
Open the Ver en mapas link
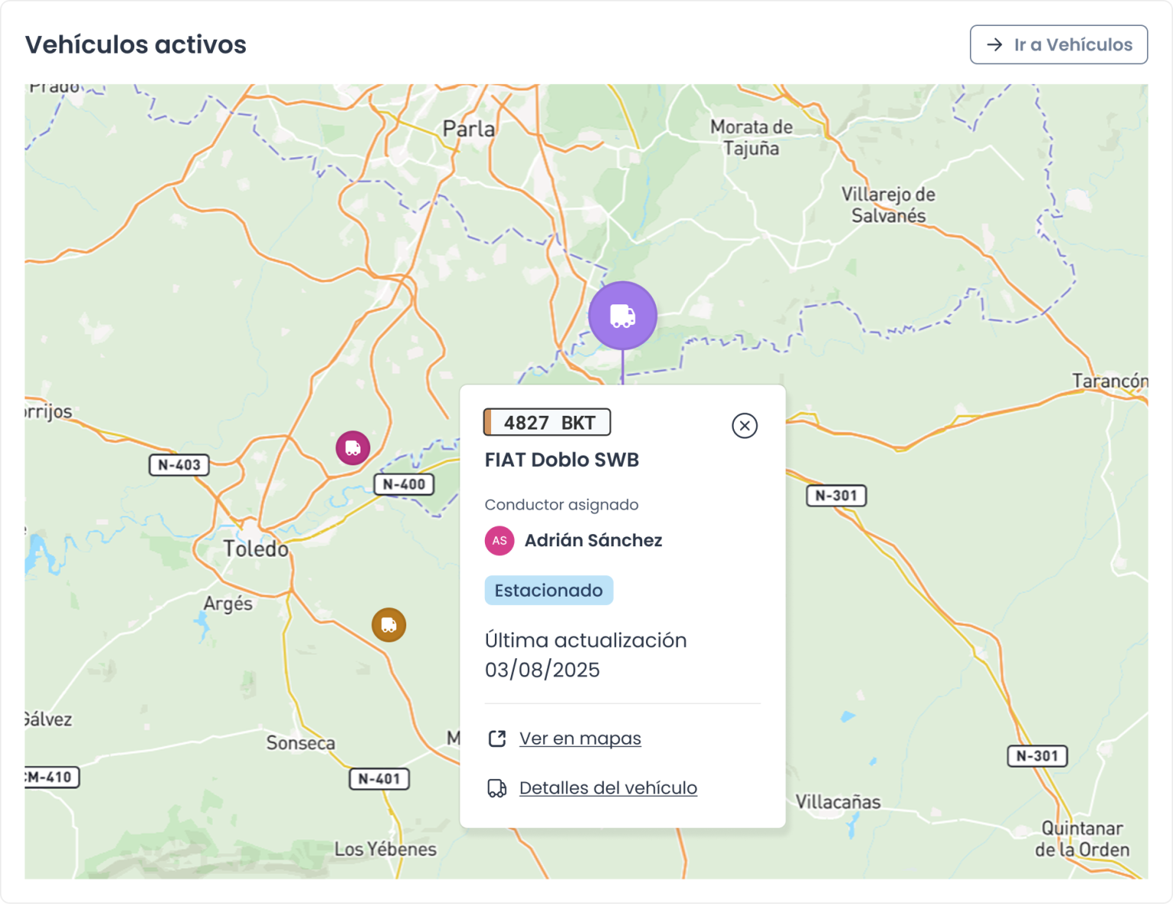(580, 738)
